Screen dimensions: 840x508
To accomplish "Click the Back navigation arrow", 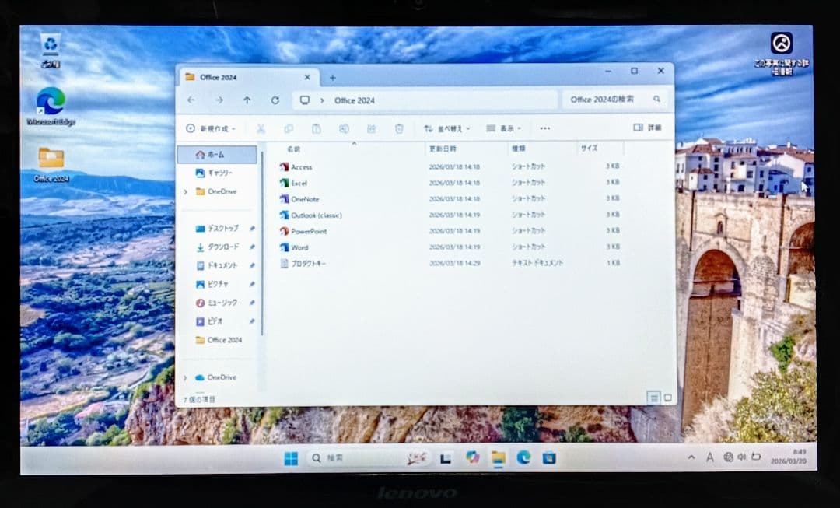I will point(191,100).
